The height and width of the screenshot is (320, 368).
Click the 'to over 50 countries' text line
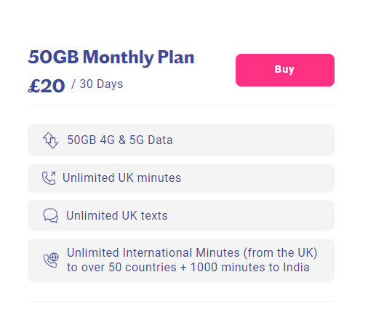tap(188, 267)
